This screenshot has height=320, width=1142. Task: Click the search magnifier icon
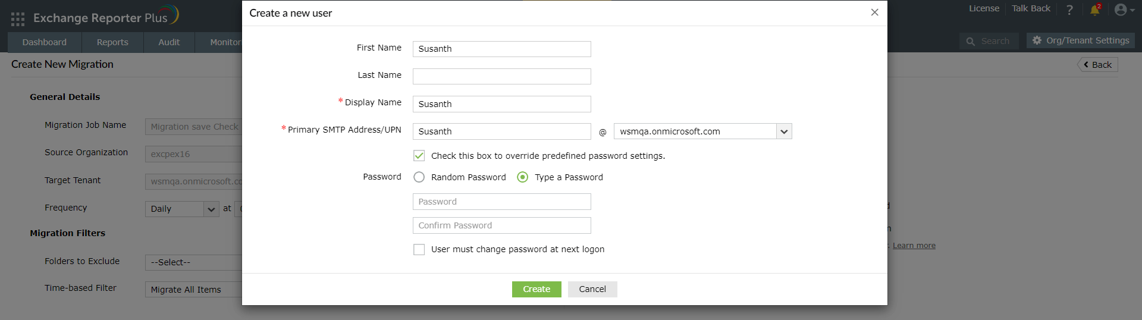pos(971,42)
